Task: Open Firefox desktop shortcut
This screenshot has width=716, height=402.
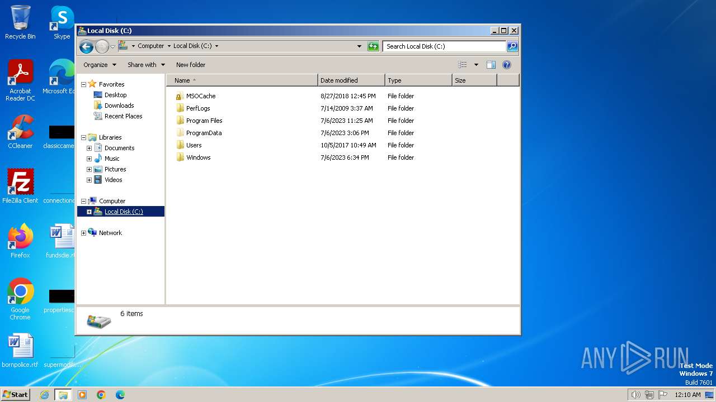Action: pyautogui.click(x=20, y=241)
